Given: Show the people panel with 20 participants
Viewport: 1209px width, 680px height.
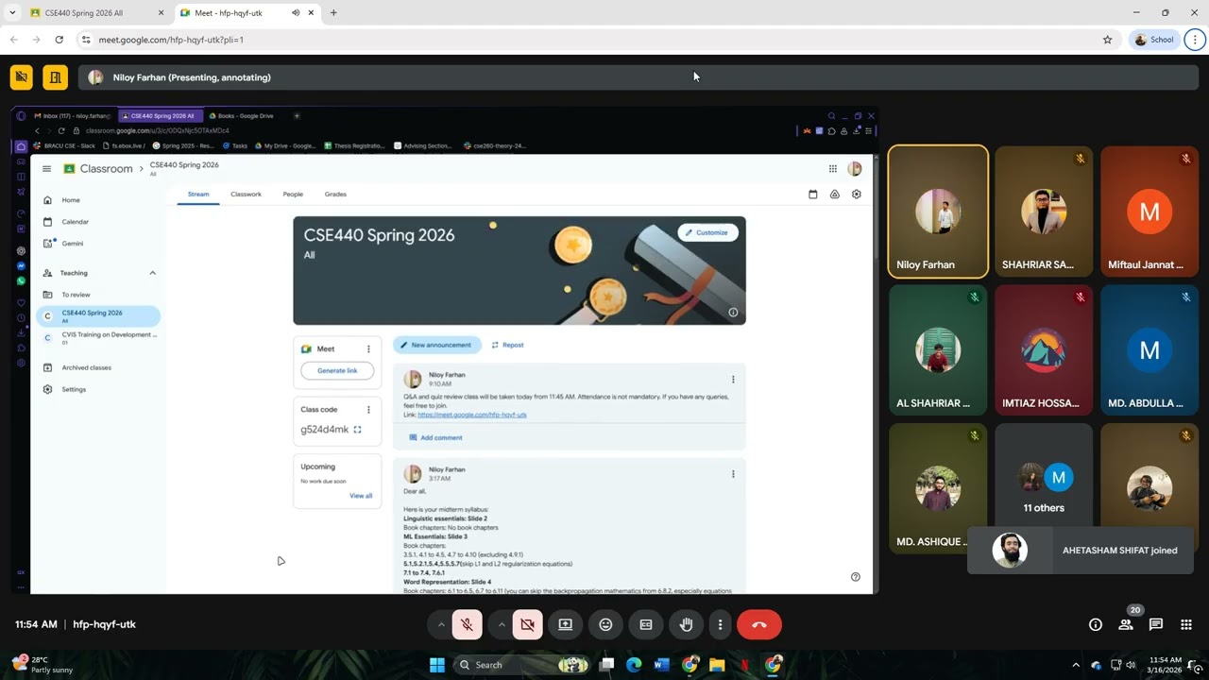Looking at the screenshot, I should pyautogui.click(x=1126, y=624).
